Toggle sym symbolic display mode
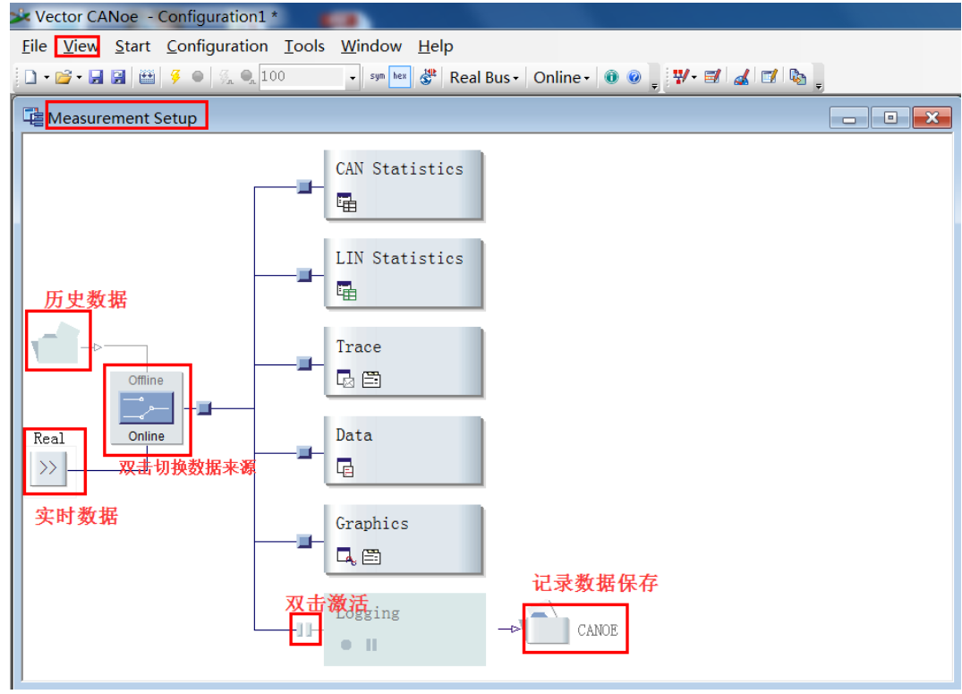The height and width of the screenshot is (694, 962). 377,77
